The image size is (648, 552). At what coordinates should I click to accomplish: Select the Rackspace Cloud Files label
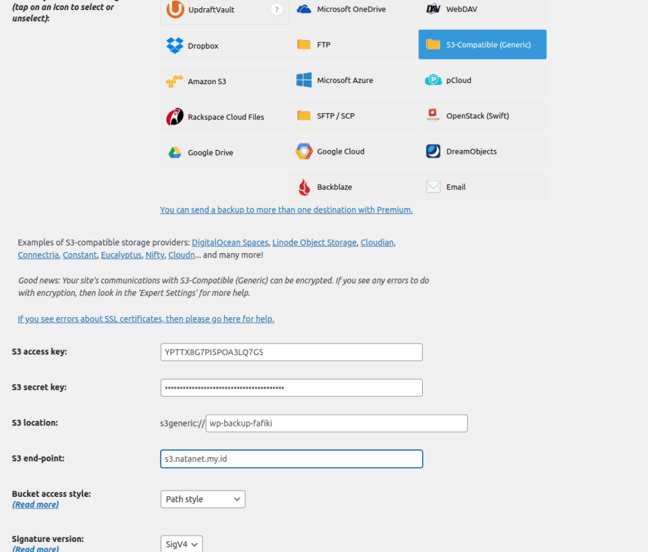pos(226,117)
